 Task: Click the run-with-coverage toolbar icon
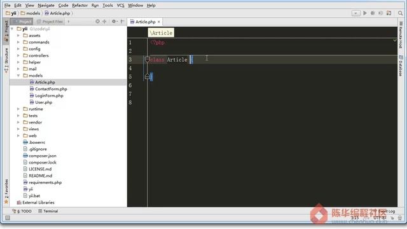(x=380, y=13)
